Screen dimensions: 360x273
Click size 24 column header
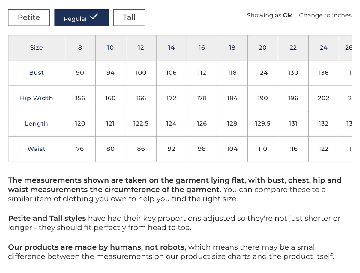[x=324, y=48]
